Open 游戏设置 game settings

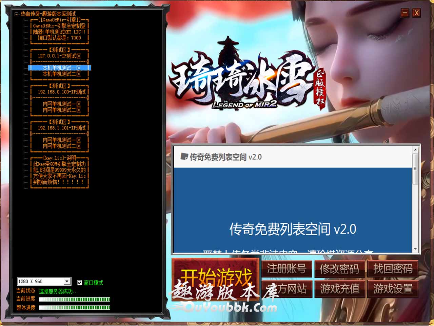pos(393,289)
